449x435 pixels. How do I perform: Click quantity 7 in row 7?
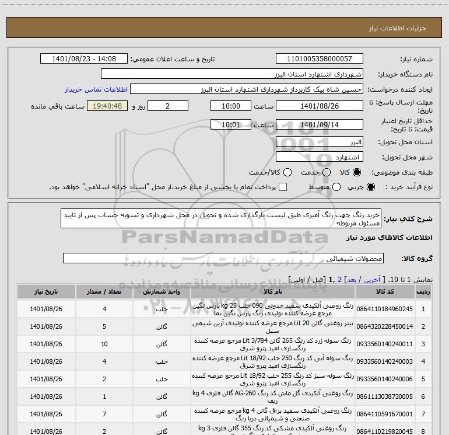point(104,414)
